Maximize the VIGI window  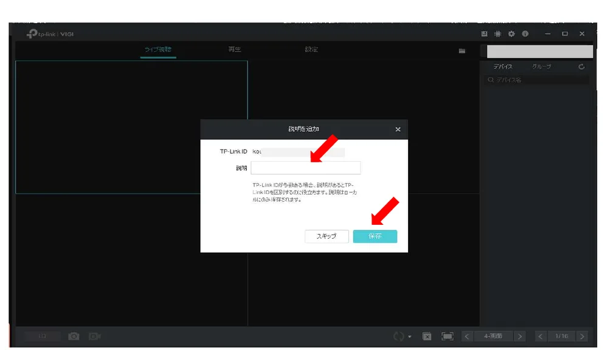click(565, 33)
